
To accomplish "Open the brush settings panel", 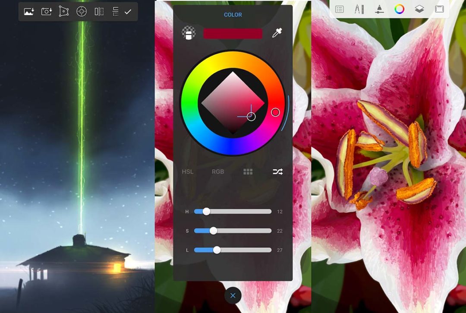I will click(x=379, y=9).
